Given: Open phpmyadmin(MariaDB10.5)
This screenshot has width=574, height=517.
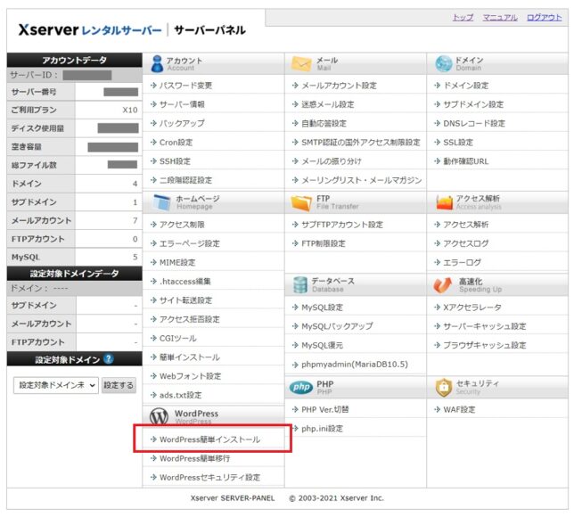Looking at the screenshot, I should click(x=355, y=365).
